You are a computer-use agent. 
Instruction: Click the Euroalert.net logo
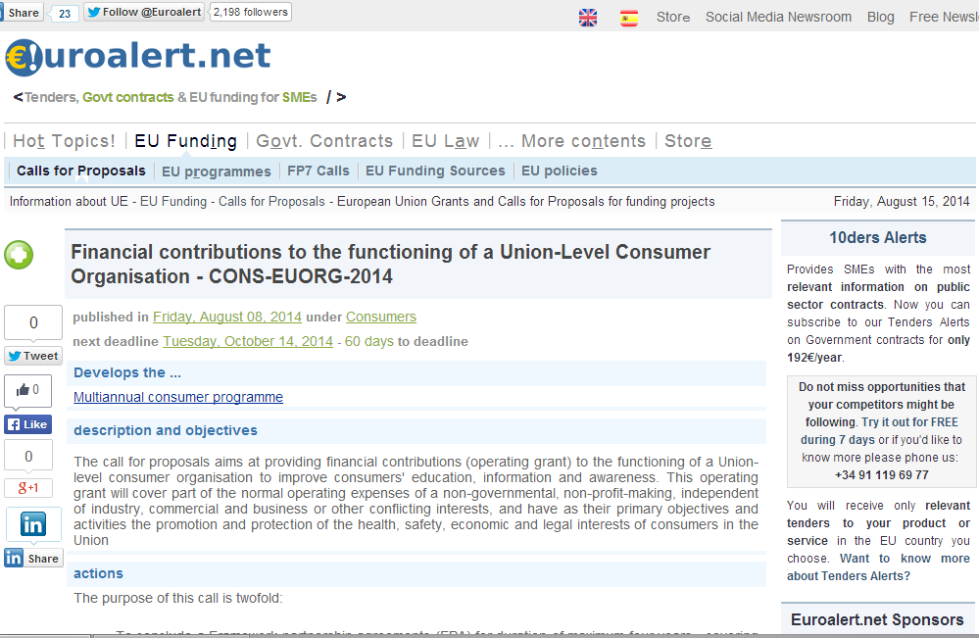(137, 57)
